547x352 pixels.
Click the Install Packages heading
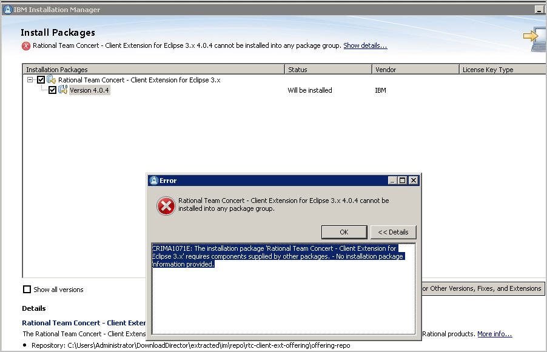point(58,32)
